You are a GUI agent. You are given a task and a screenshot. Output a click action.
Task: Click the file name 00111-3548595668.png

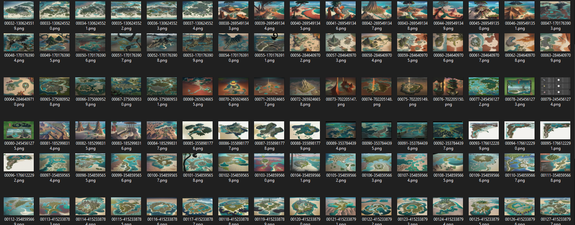[556, 178]
